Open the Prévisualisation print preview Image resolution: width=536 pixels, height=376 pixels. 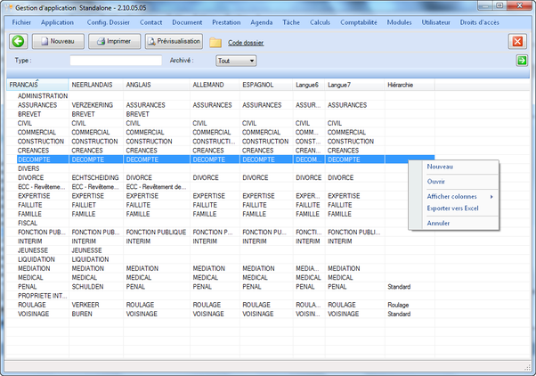174,41
